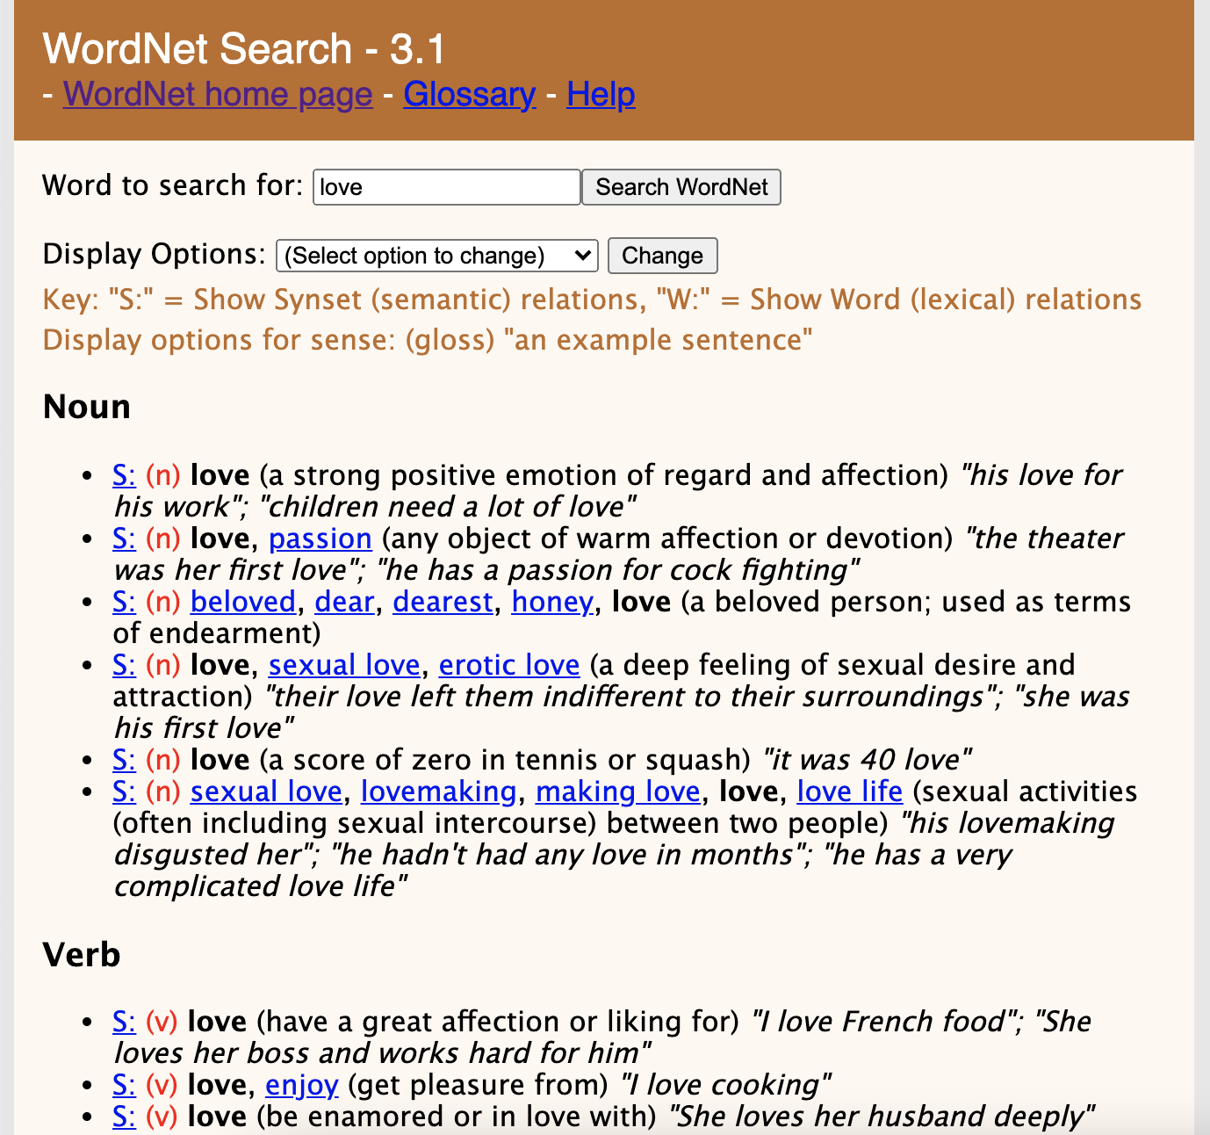The image size is (1210, 1135).
Task: Open the 'dearest' word link
Action: pyautogui.click(x=443, y=601)
